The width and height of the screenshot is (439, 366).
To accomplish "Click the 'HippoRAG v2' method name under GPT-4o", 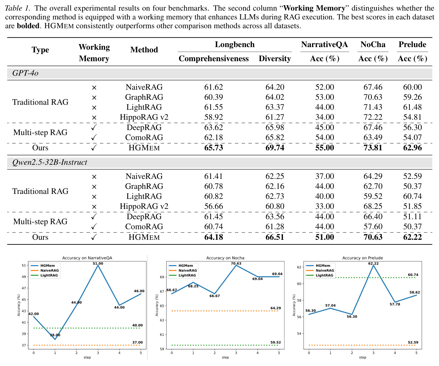I will tap(144, 117).
